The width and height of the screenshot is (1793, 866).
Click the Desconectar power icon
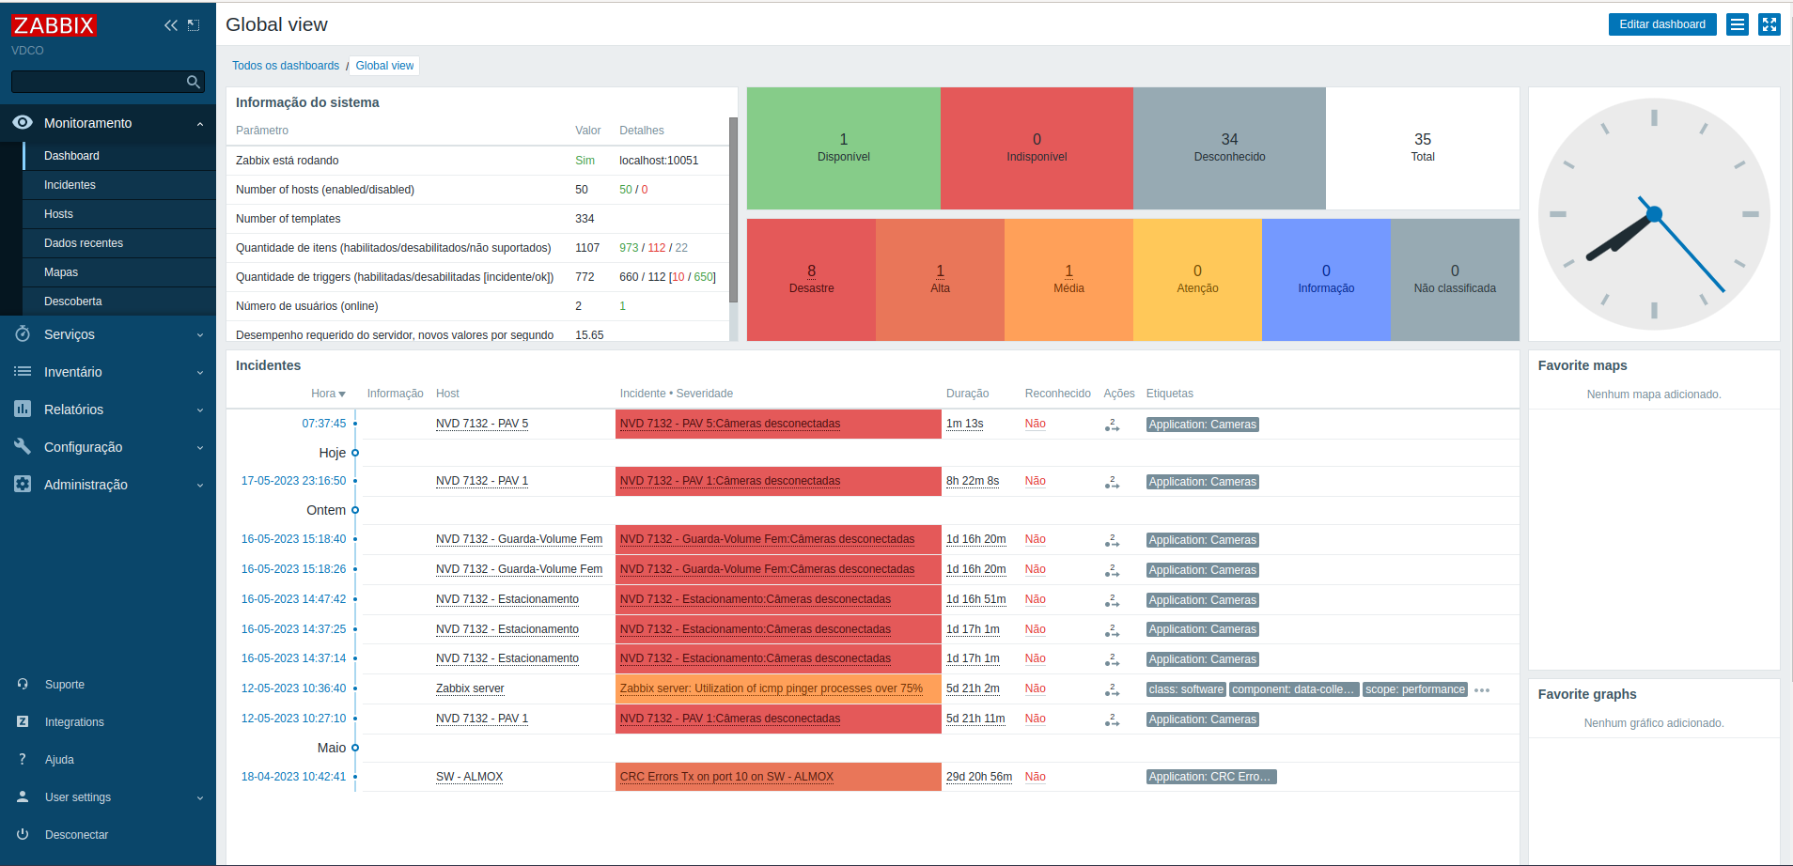23,834
